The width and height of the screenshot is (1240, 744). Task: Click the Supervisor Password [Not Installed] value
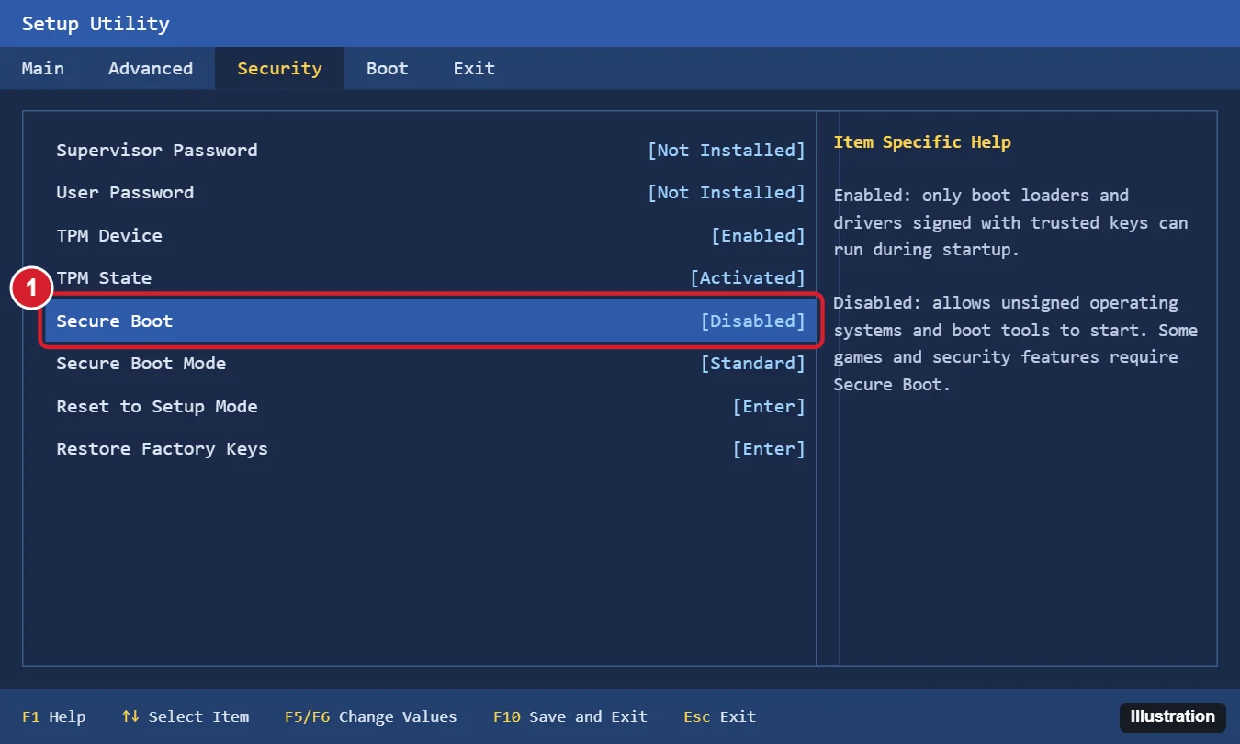pyautogui.click(x=727, y=151)
